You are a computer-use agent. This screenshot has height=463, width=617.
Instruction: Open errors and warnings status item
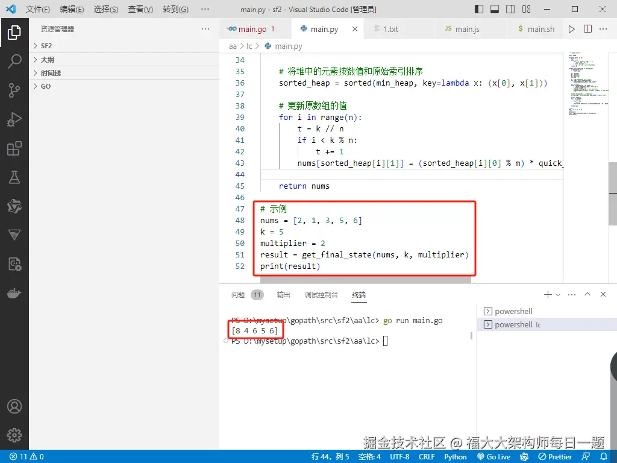click(x=27, y=456)
